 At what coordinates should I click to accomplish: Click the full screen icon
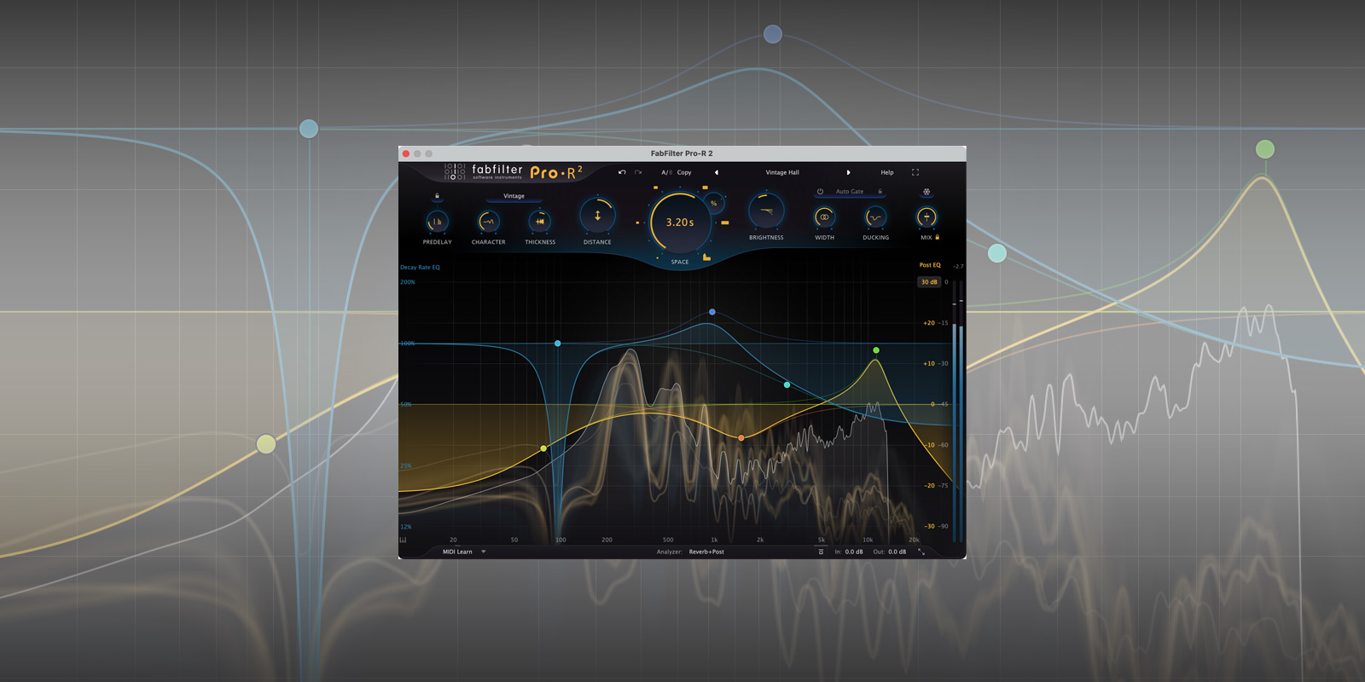(915, 172)
